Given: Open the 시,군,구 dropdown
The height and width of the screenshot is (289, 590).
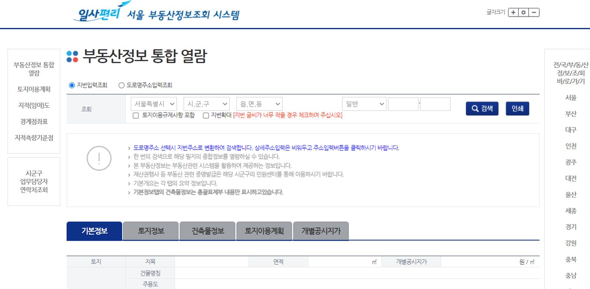Looking at the screenshot, I should coord(207,104).
